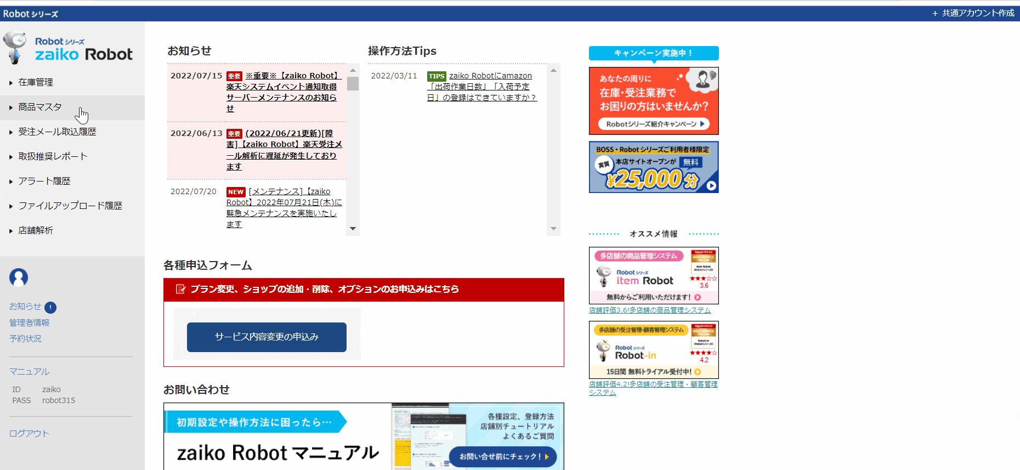
Task: Select 店舗解析 in sidebar
Action: tap(36, 231)
